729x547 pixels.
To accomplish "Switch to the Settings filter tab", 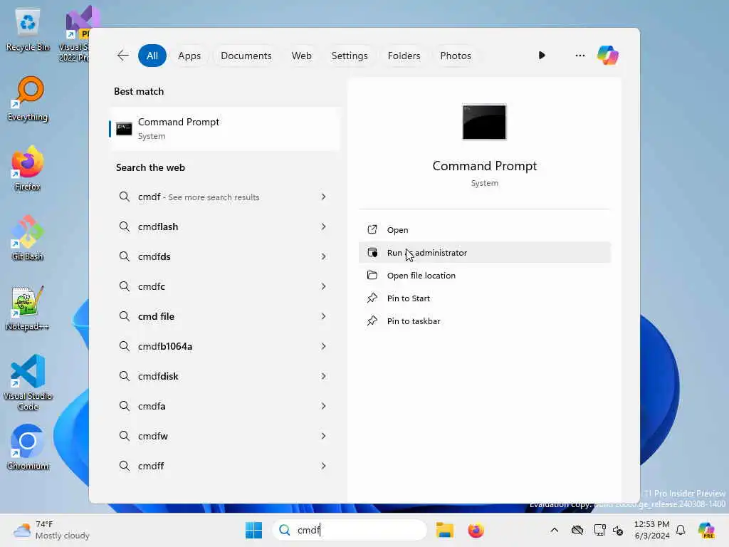I will click(349, 56).
